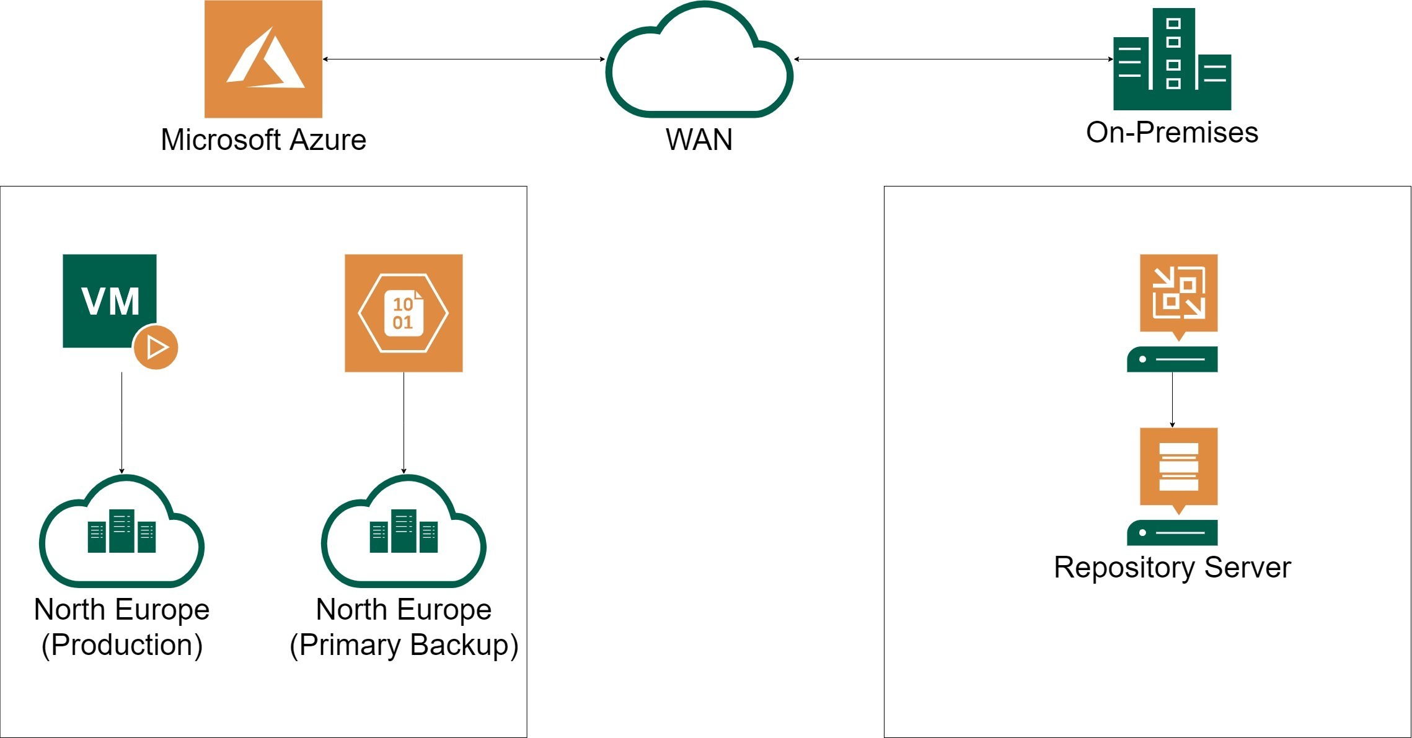This screenshot has height=738, width=1412.
Task: Select the arrow between Azure and WAN
Action: pyautogui.click(x=464, y=59)
